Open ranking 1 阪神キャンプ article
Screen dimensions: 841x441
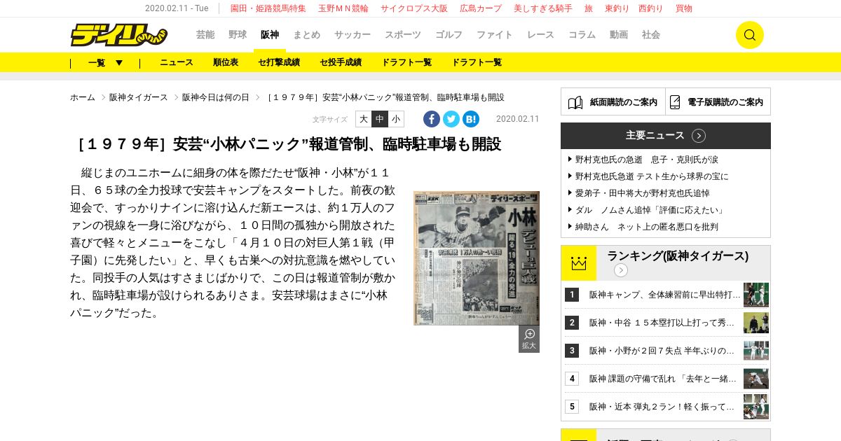665,295
